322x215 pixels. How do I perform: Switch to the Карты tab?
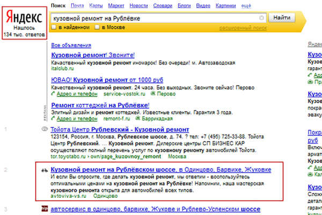(x=97, y=5)
